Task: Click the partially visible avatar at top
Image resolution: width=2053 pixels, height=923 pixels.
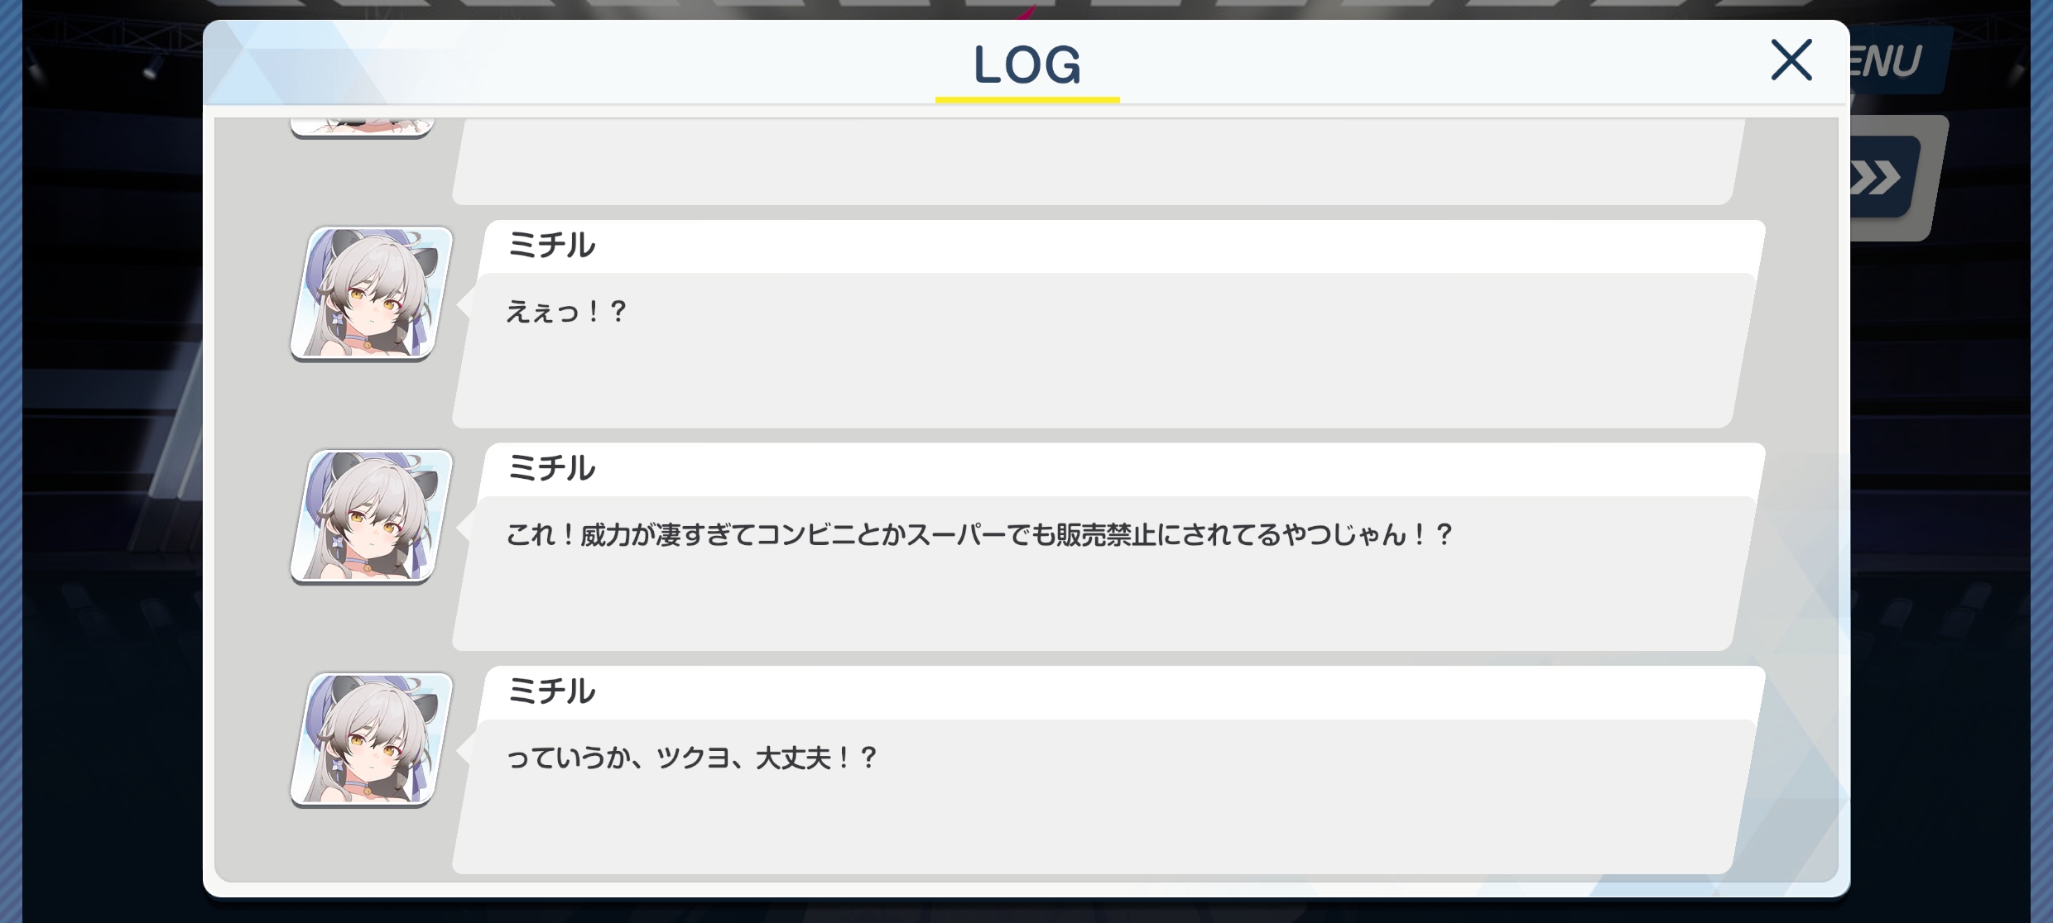Action: pyautogui.click(x=363, y=127)
